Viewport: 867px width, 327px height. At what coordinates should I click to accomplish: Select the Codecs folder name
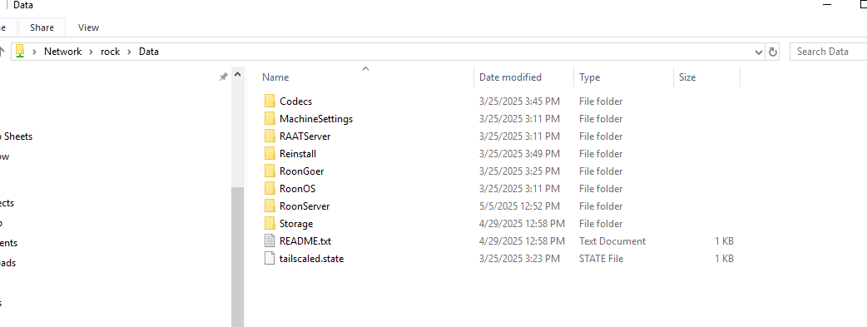tap(296, 102)
